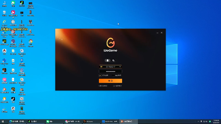
Task: Open This PC desktop icon
Action: [x=4, y=4]
